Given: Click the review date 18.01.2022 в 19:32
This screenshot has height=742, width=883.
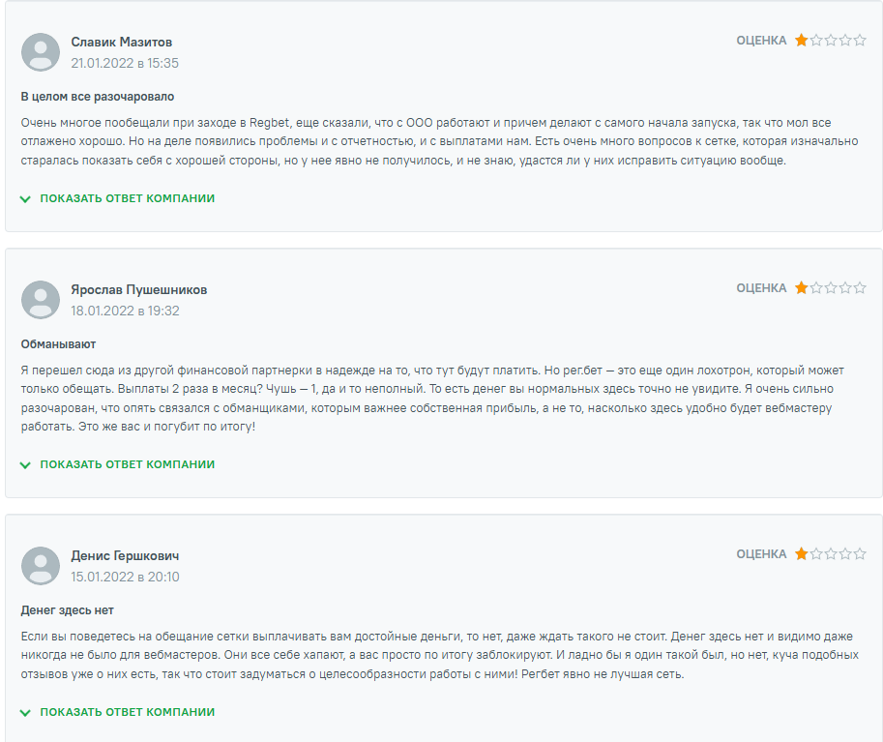Looking at the screenshot, I should coord(125,311).
